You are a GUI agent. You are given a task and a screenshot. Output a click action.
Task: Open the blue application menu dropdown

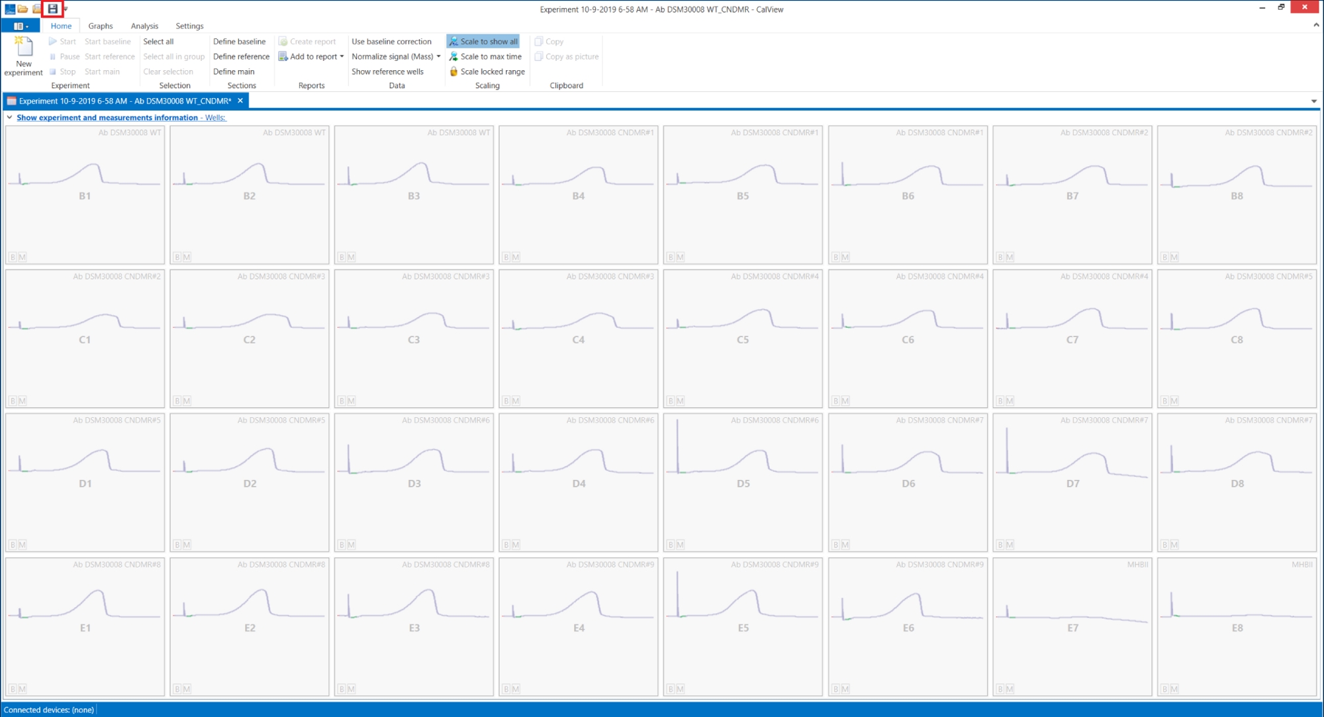click(21, 26)
